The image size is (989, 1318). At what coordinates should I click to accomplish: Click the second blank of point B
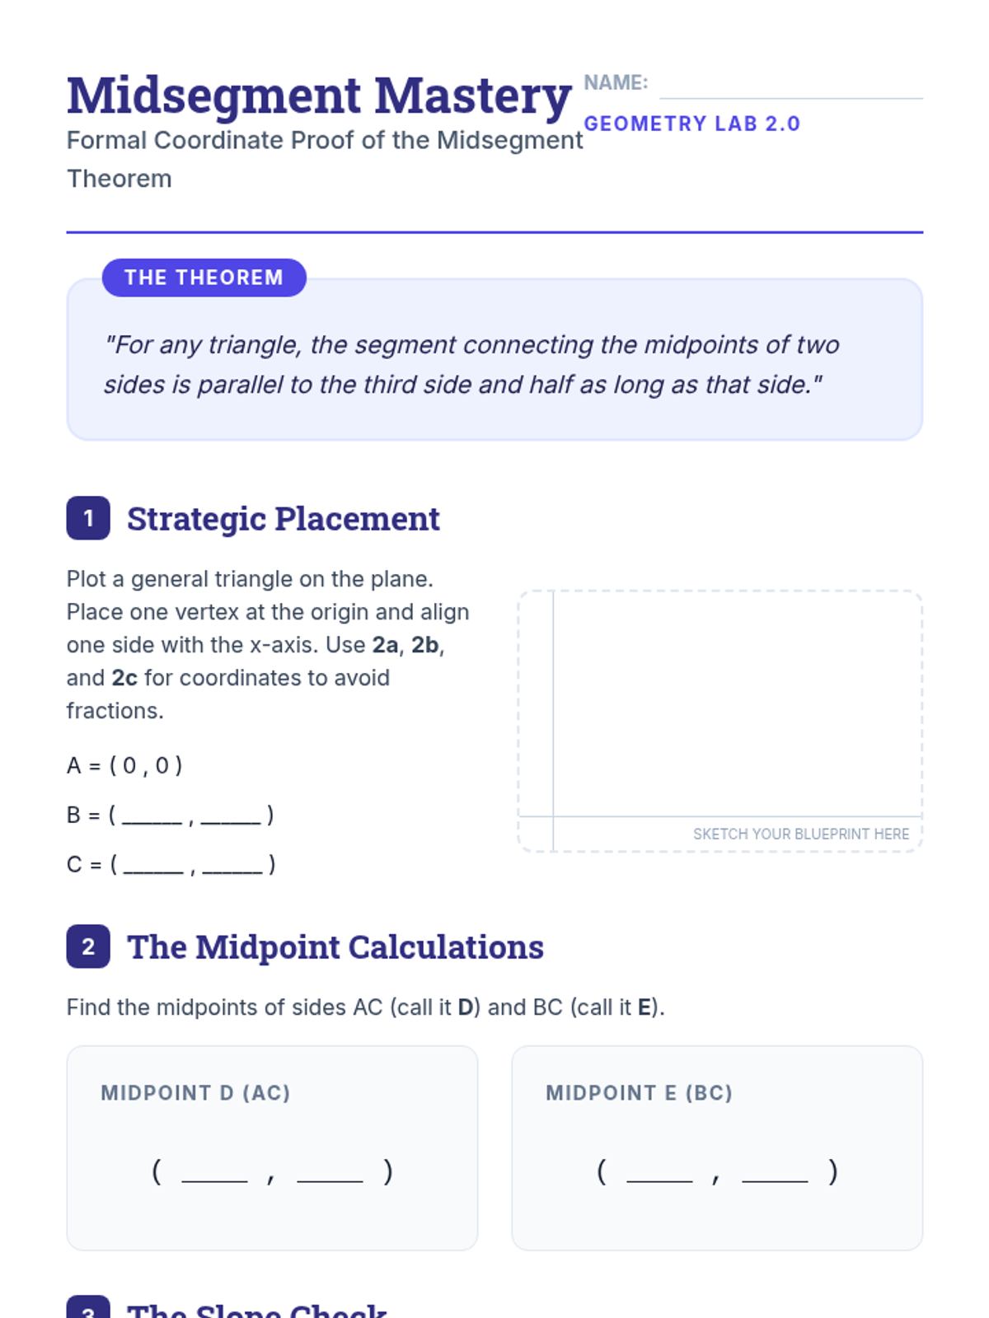click(231, 816)
